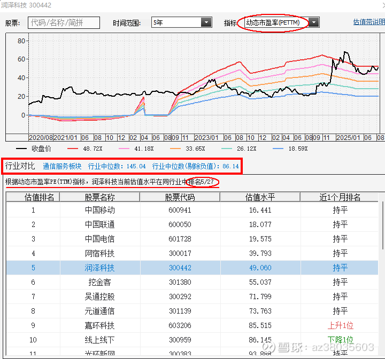Select the 线上线下 row name

coord(99,340)
